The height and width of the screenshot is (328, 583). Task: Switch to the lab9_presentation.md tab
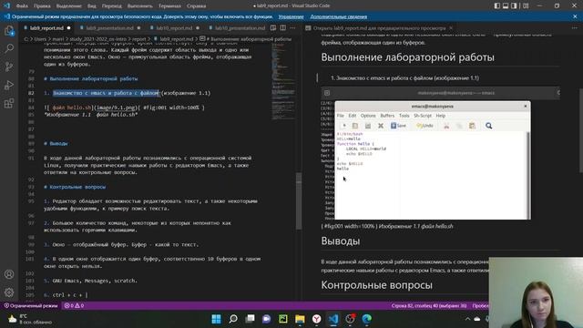[x=109, y=28]
